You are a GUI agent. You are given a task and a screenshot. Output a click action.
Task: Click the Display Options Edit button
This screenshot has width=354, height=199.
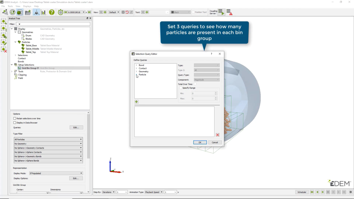click(x=76, y=178)
